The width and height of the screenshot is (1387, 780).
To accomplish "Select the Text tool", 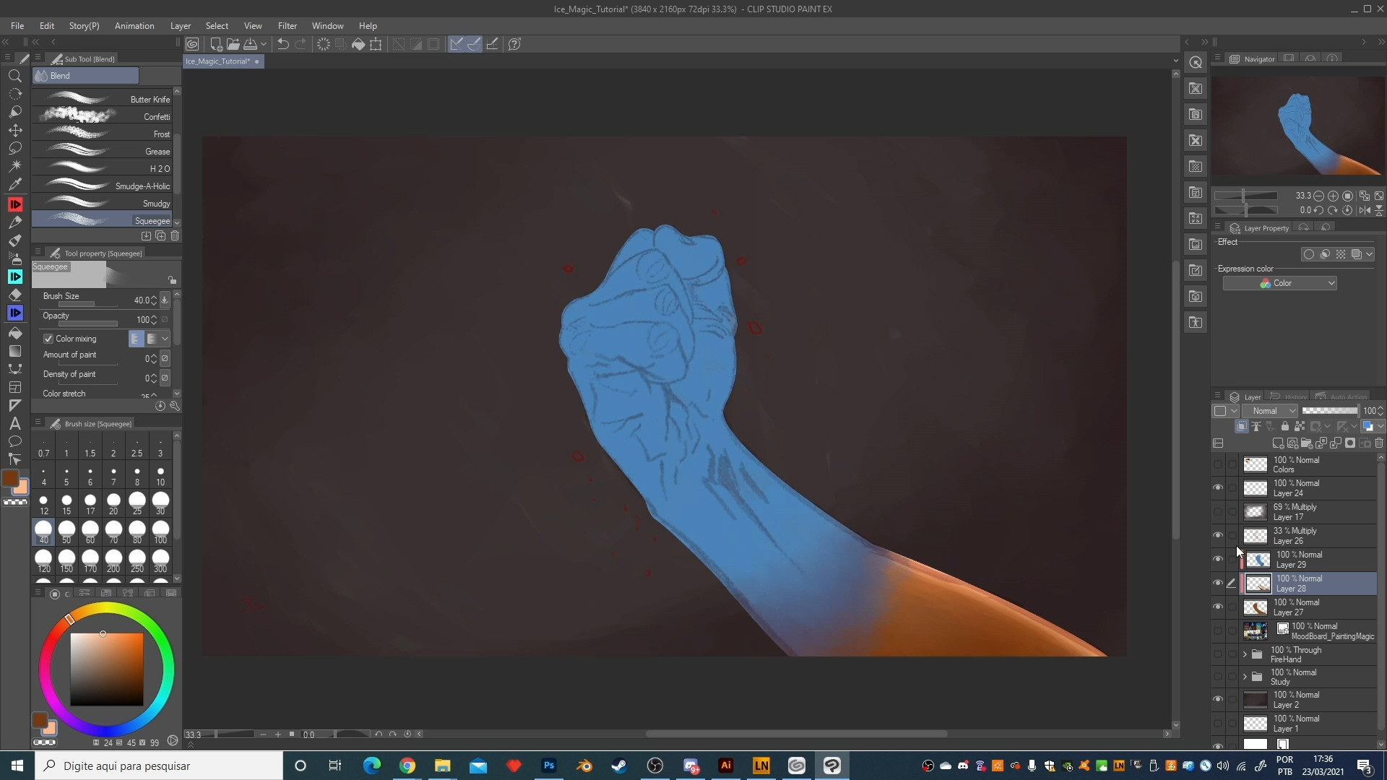I will click(14, 423).
